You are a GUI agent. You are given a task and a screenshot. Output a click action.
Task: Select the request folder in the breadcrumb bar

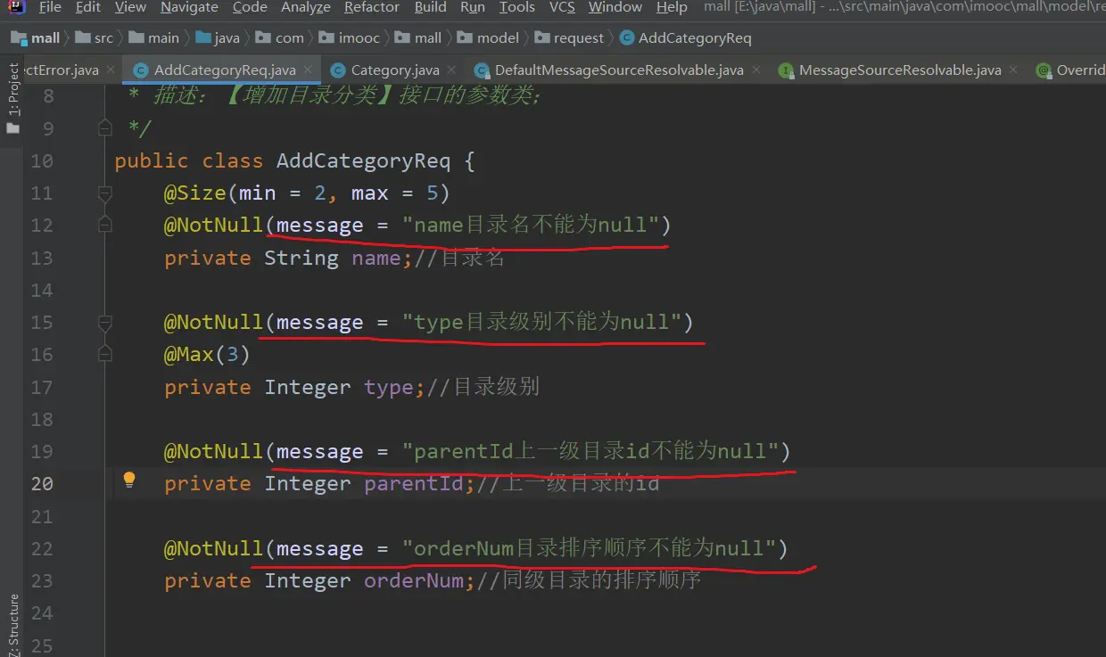(578, 38)
